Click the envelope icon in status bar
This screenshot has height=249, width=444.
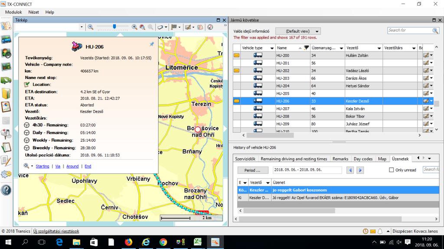[x=373, y=231]
